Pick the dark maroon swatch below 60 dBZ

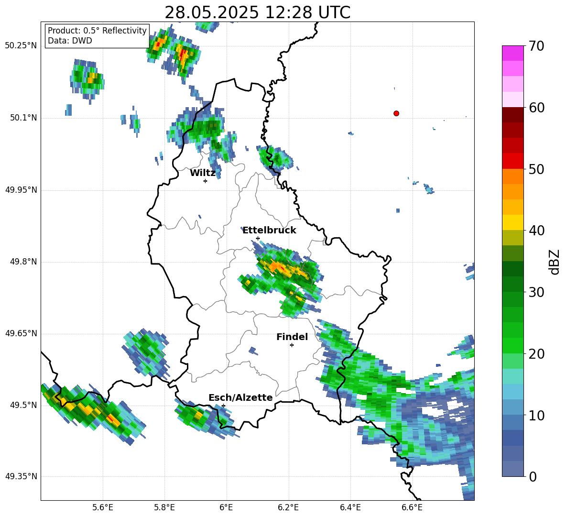point(512,115)
